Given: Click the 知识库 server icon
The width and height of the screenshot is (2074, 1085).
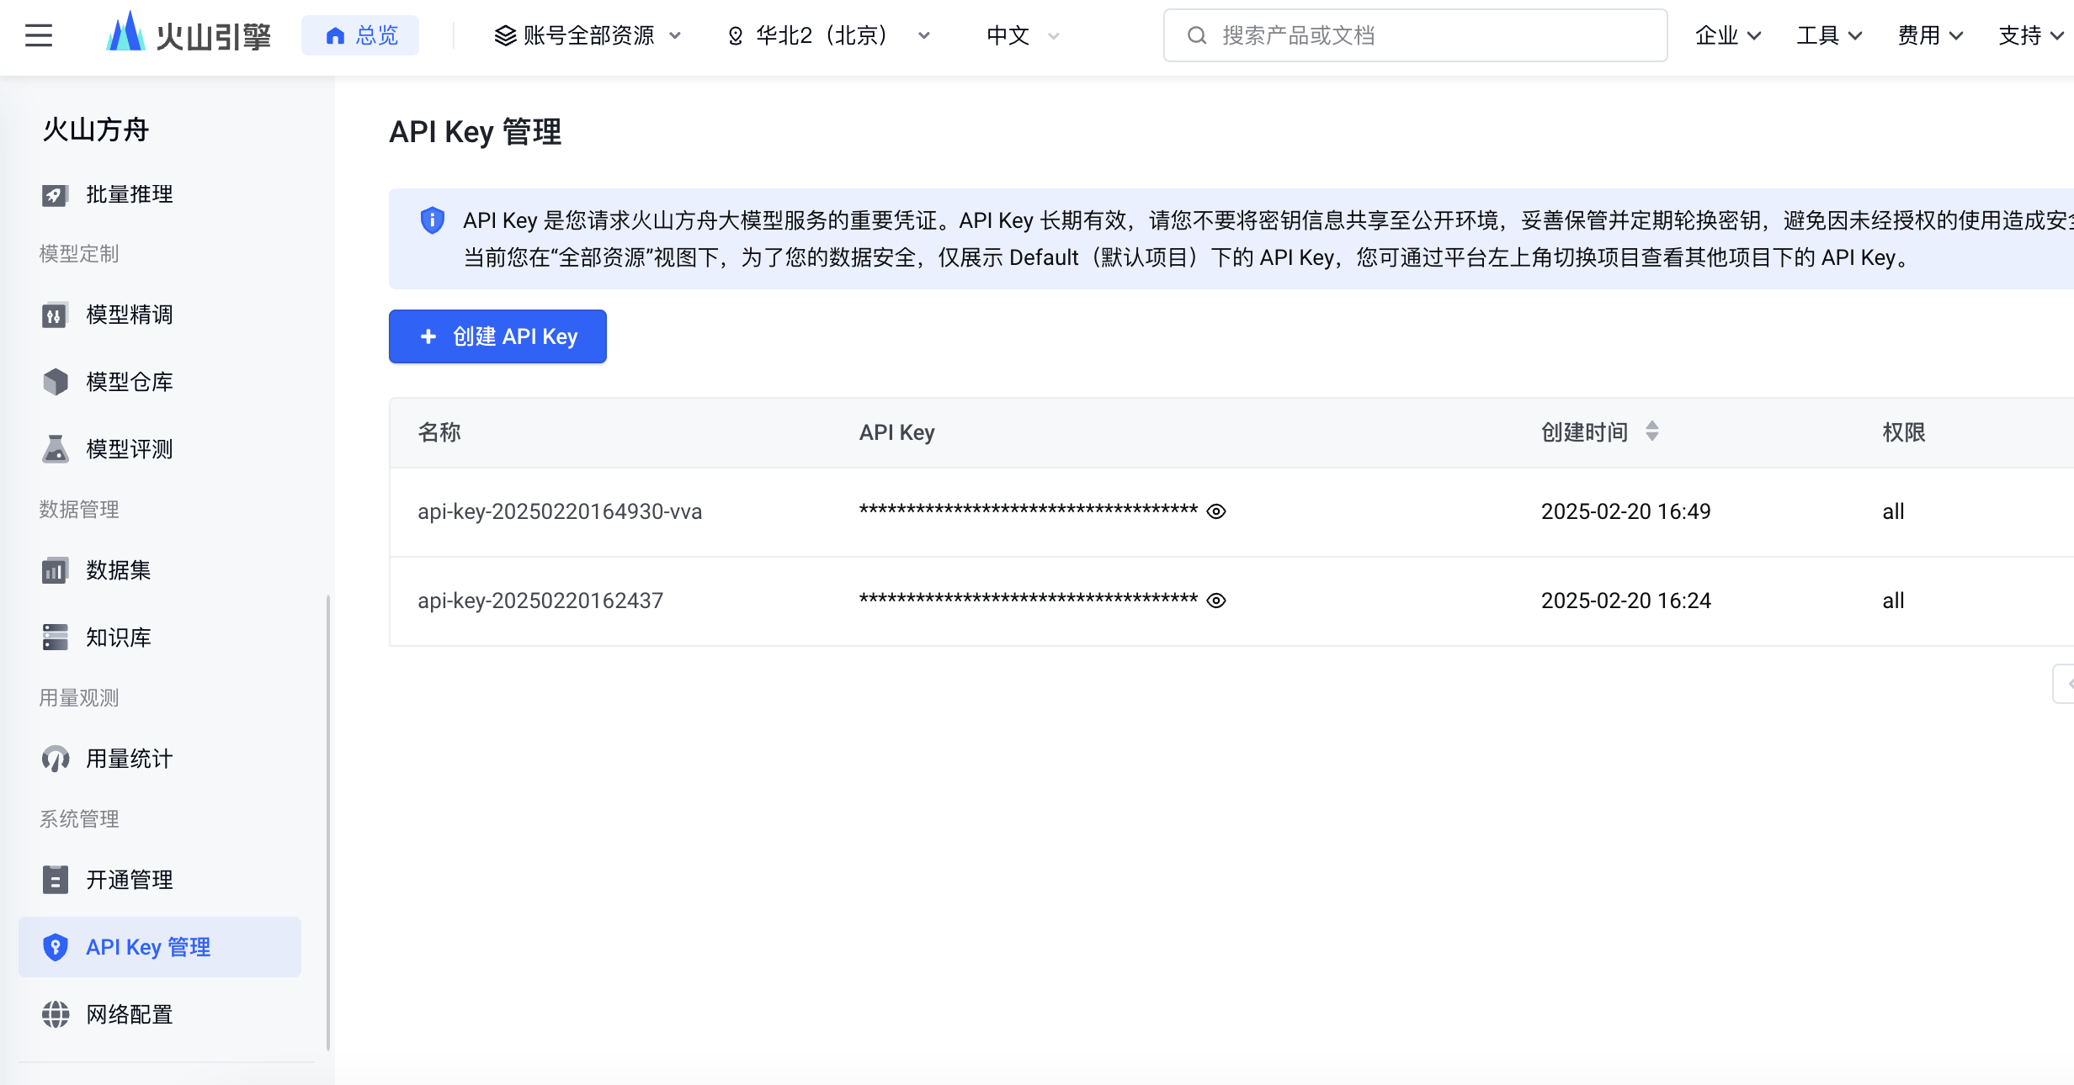Looking at the screenshot, I should click(x=55, y=638).
